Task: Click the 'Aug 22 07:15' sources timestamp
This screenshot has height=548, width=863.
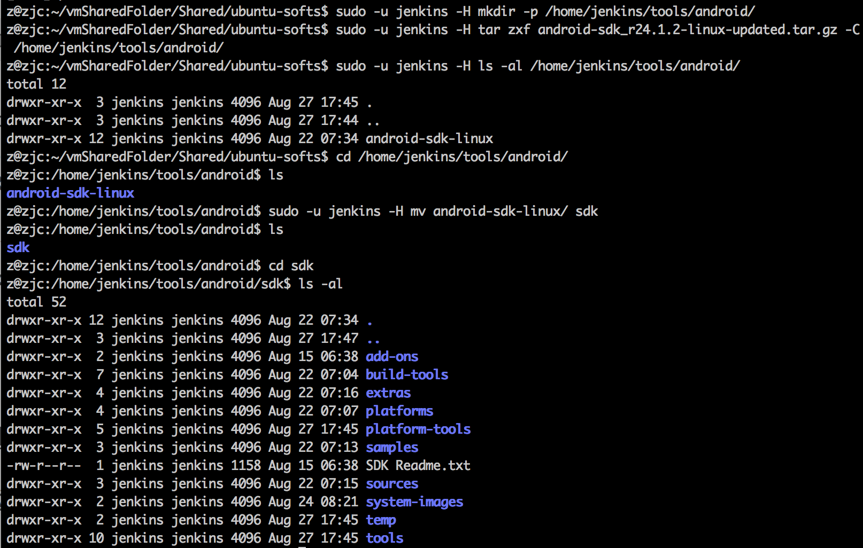Action: click(x=313, y=483)
